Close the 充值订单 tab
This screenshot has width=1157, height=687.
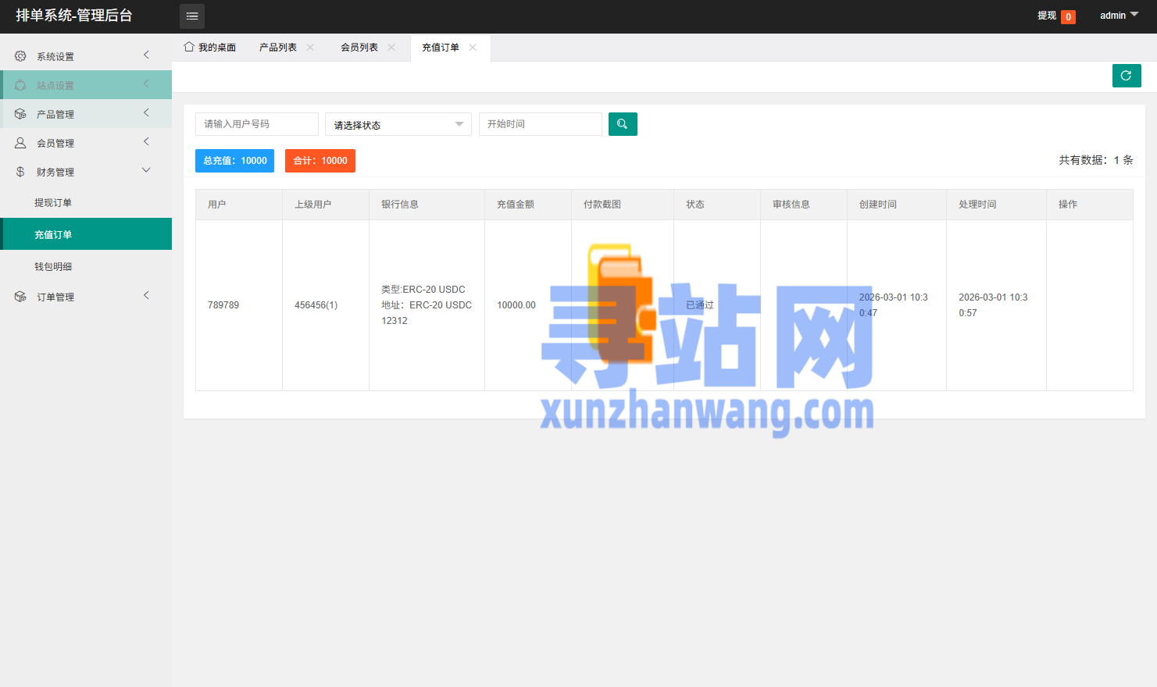tap(473, 48)
